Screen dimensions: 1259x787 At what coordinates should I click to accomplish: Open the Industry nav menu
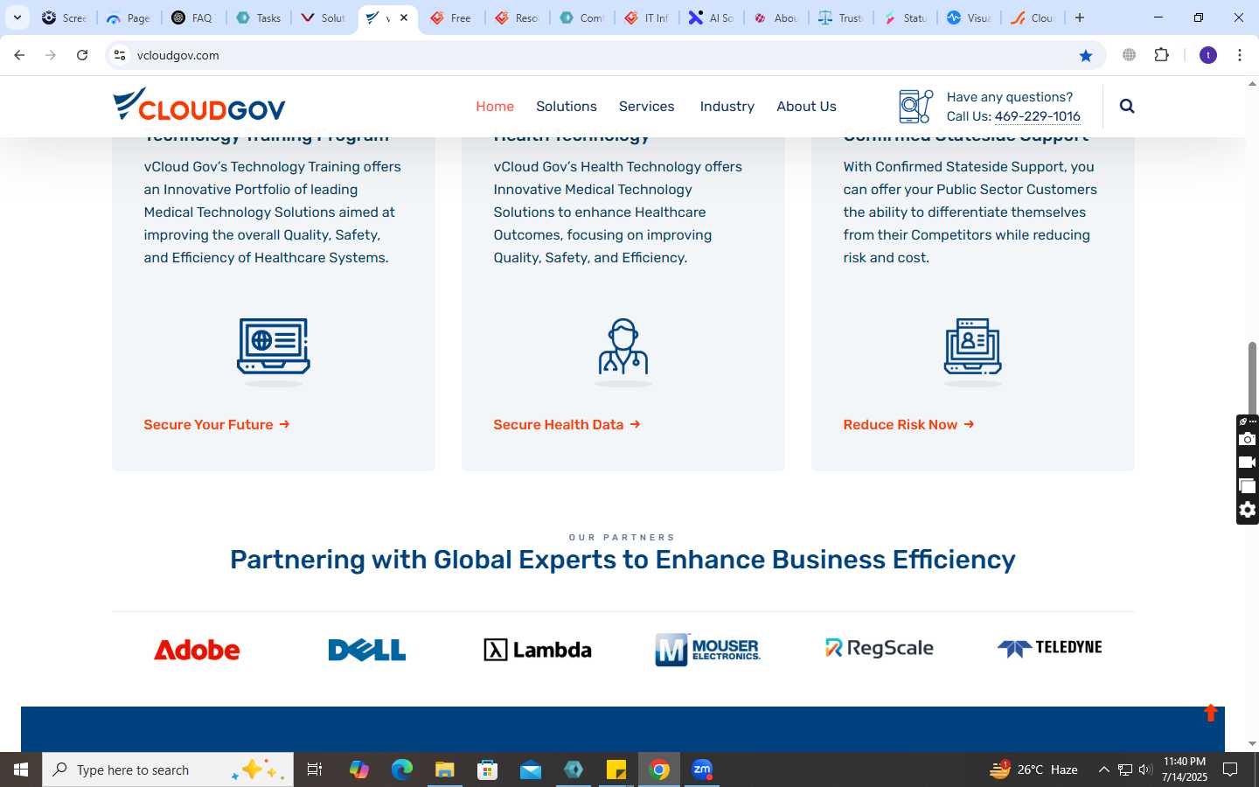pos(727,106)
